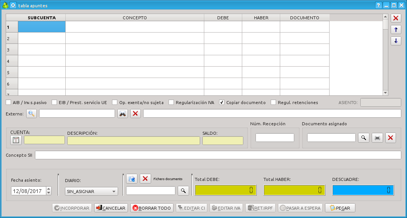The width and height of the screenshot is (407, 218).
Task: Click the CANCELAR button
Action: pyautogui.click(x=111, y=208)
